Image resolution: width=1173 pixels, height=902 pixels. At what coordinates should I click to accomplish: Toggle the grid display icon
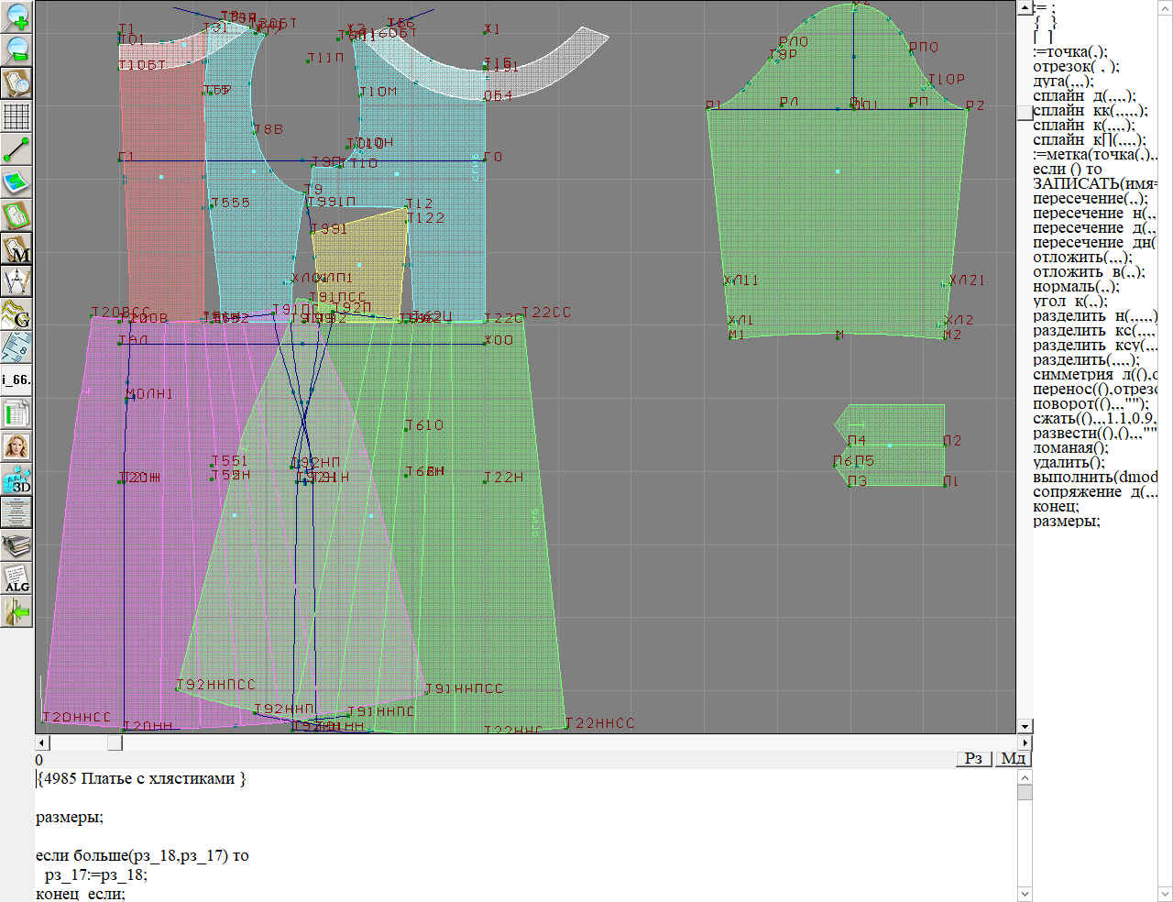(x=17, y=116)
